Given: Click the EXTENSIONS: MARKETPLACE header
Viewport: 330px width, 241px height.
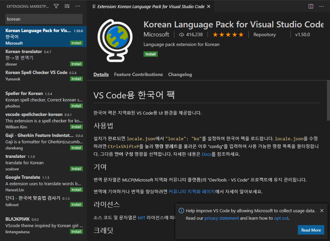Looking at the screenshot, I should click(27, 6).
